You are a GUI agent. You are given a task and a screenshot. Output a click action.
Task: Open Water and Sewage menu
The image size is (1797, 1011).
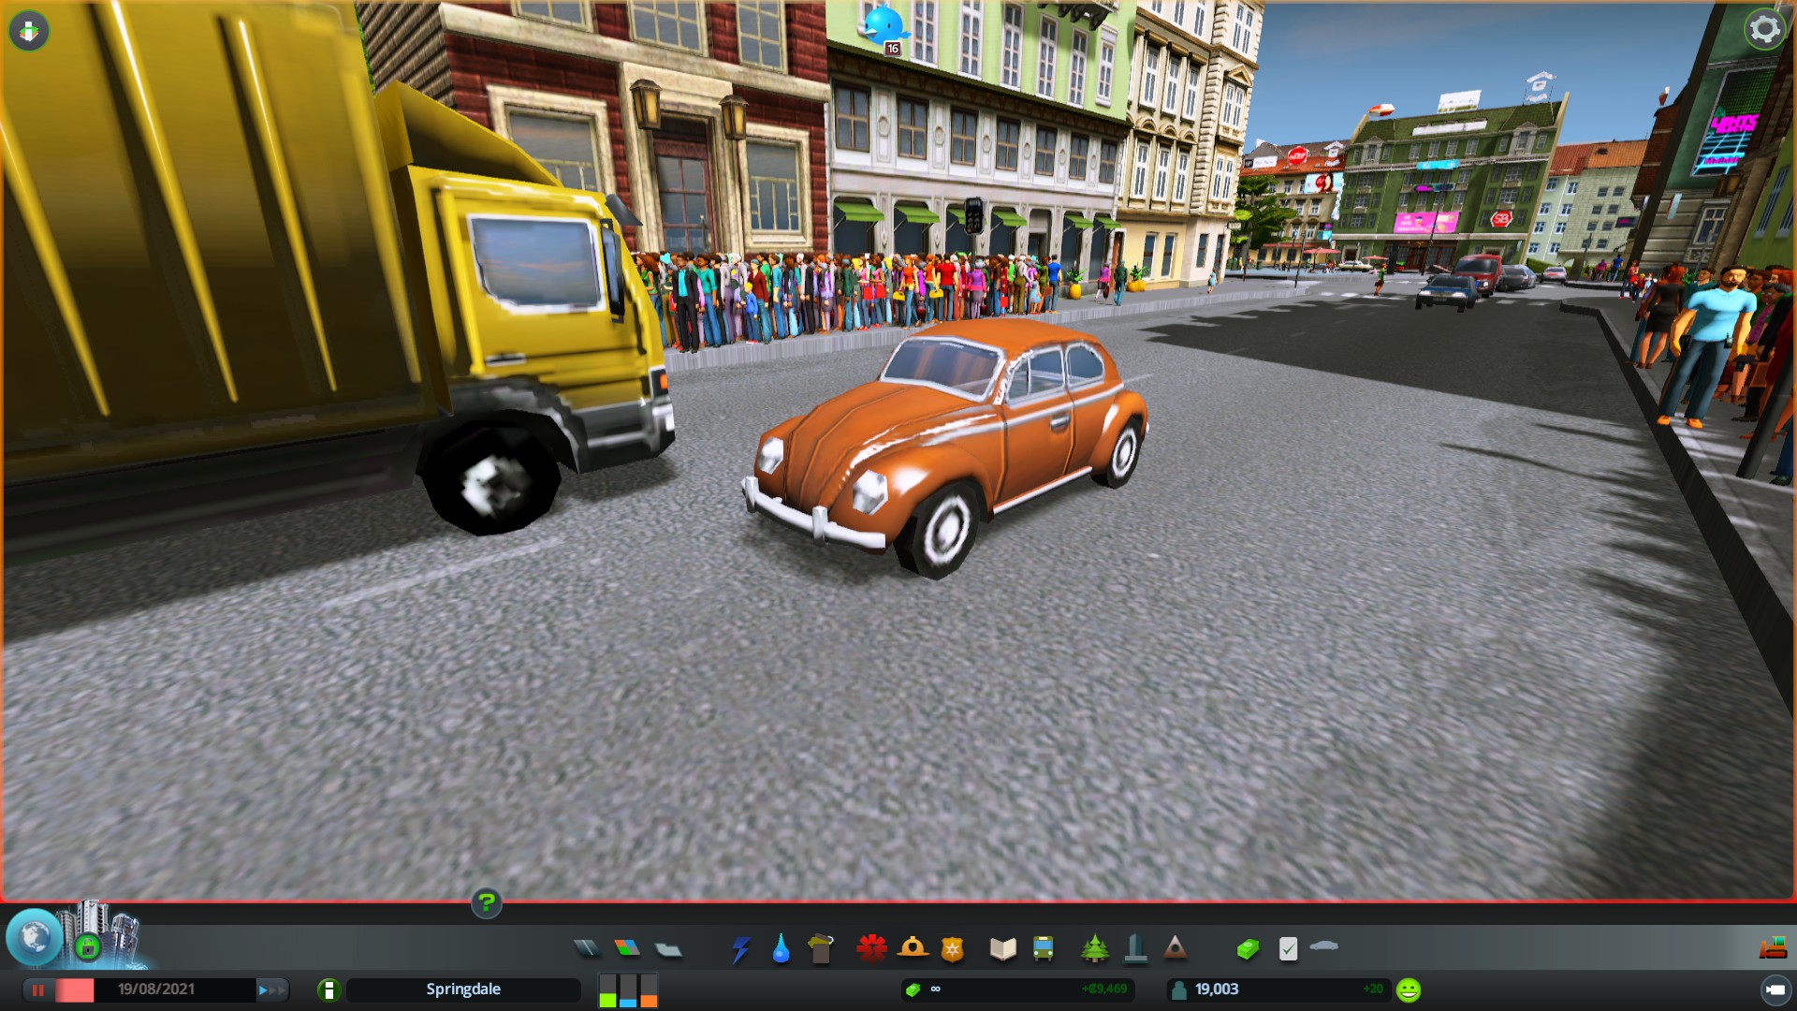point(781,949)
